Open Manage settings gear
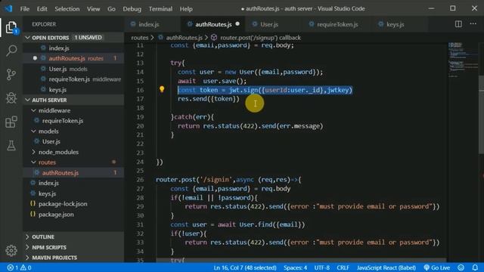Image resolution: width=484 pixels, height=272 pixels. [x=11, y=250]
